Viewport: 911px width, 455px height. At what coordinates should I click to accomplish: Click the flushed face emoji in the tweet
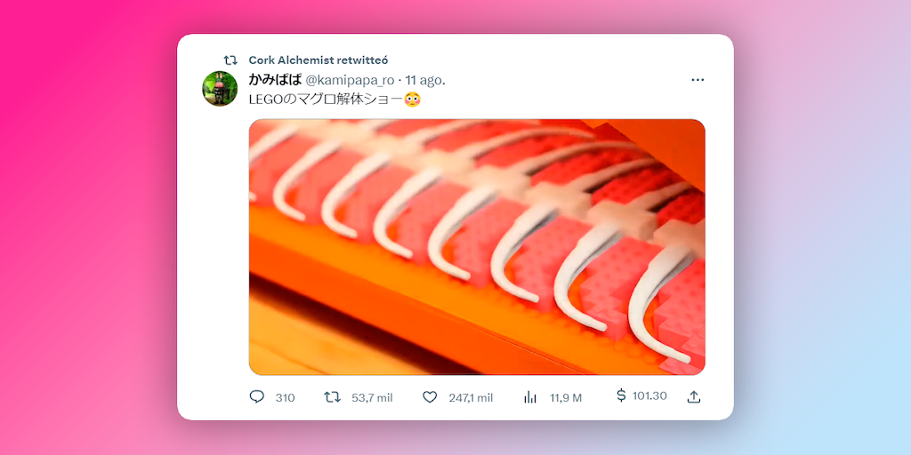pyautogui.click(x=412, y=100)
